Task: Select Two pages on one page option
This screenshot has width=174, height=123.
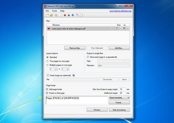Action: 48,61
